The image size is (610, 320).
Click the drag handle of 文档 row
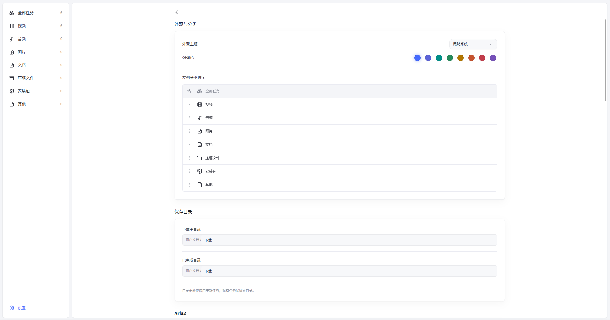pyautogui.click(x=189, y=145)
